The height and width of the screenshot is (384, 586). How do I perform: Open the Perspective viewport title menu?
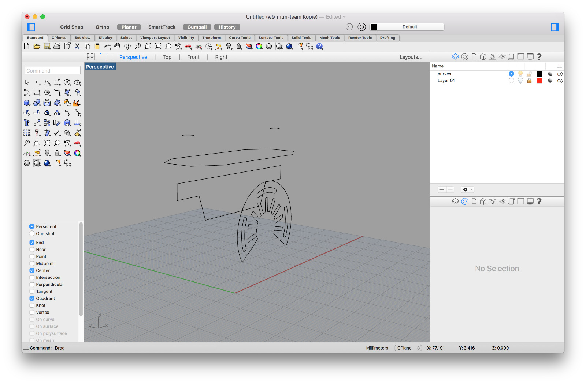(x=100, y=67)
